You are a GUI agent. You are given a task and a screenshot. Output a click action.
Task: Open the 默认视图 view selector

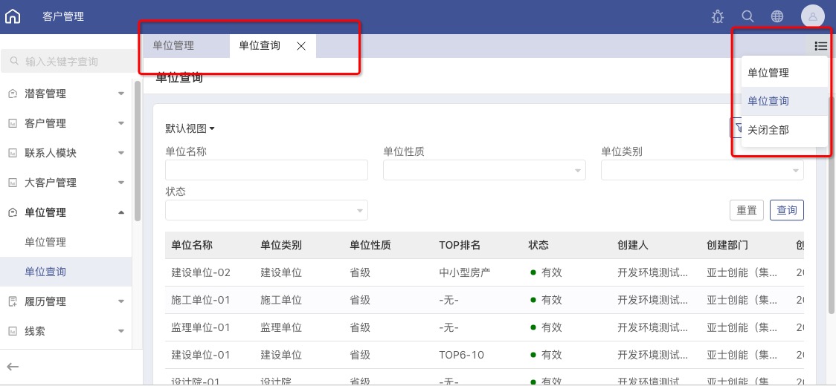(x=190, y=128)
